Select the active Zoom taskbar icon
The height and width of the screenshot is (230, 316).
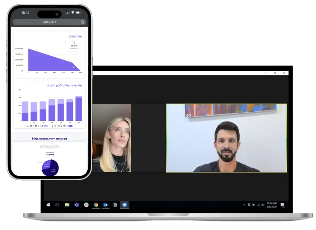click(124, 205)
